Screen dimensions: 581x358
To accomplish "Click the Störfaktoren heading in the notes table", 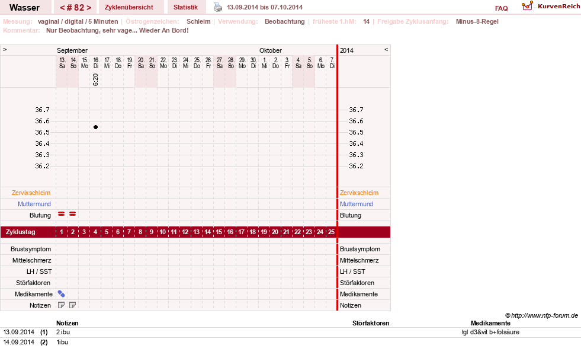I will point(371,323).
